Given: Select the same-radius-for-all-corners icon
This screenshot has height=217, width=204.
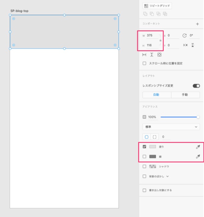Looking at the screenshot, I should (147, 137).
